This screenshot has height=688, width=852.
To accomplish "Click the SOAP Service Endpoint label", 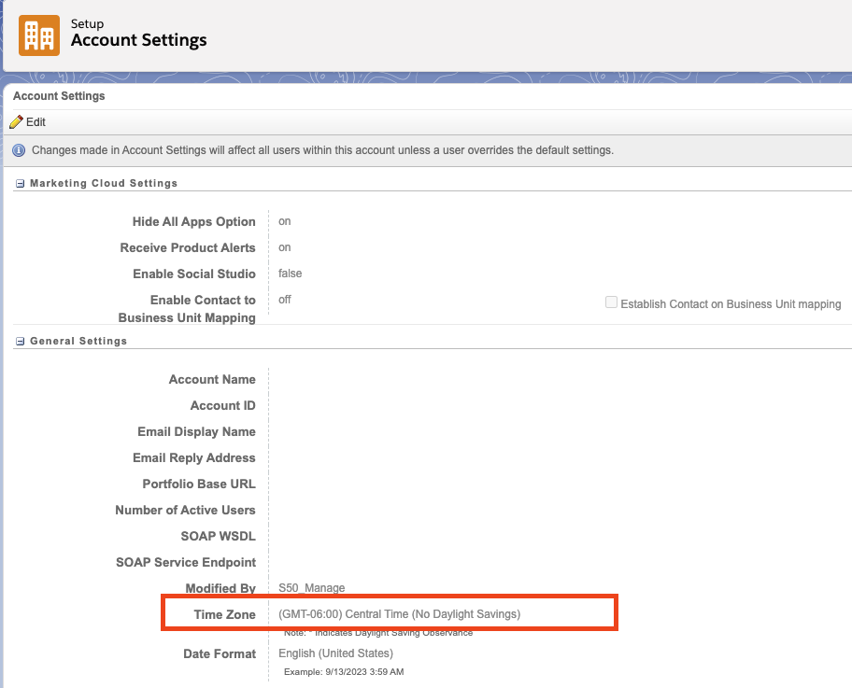I will click(x=186, y=562).
